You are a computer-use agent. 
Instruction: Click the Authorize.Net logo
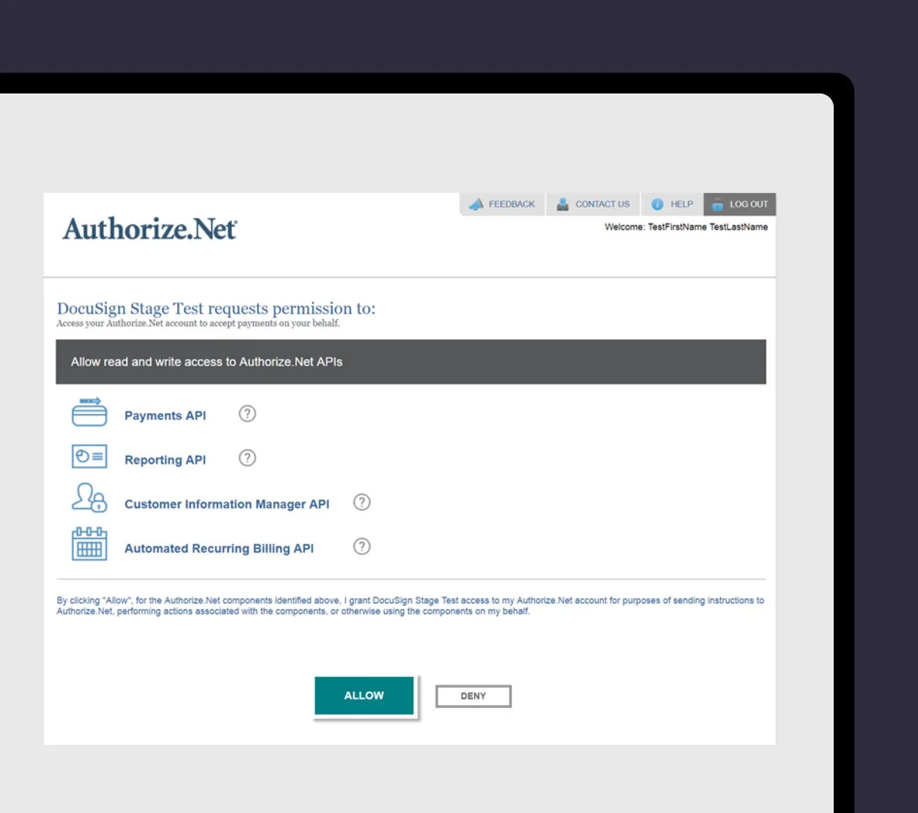[150, 229]
